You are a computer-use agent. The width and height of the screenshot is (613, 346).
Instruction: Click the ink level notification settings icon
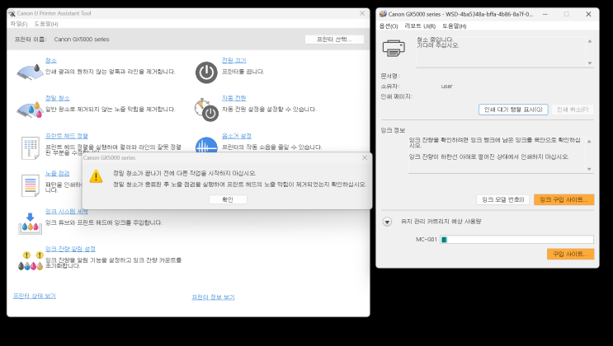[x=30, y=261]
